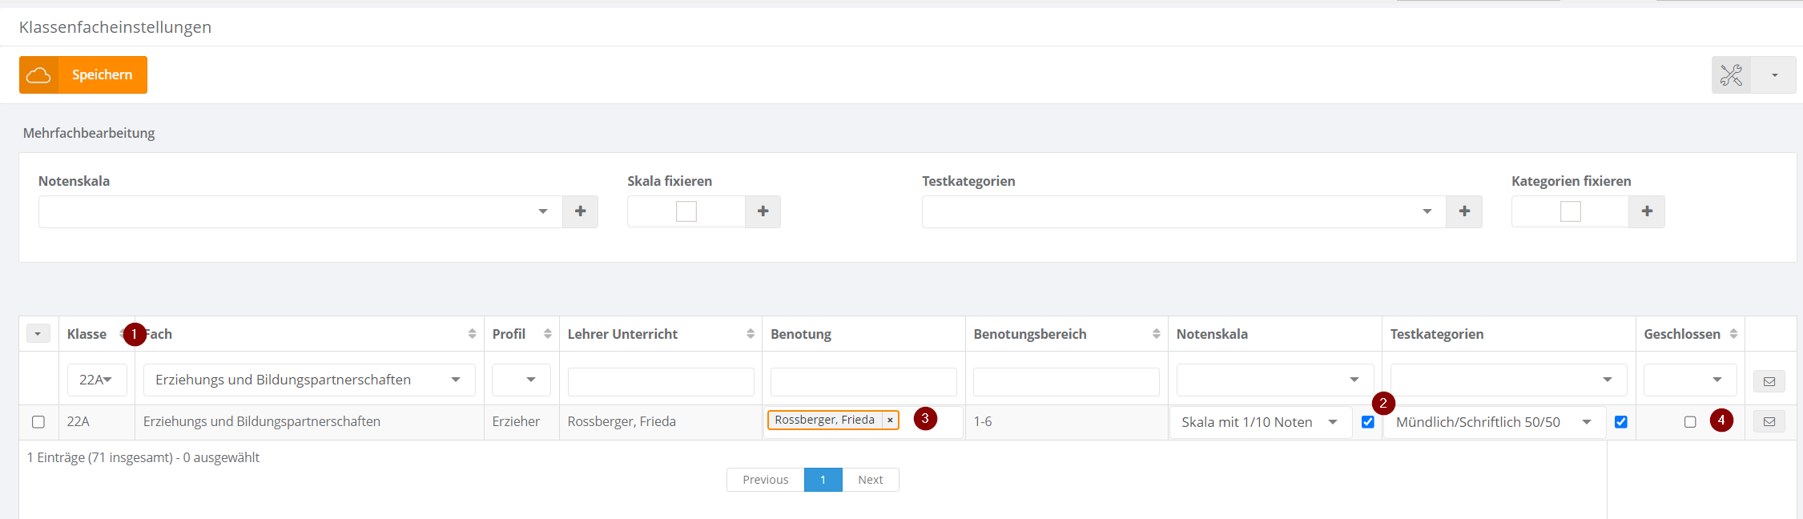Click the plus button next to Notenskala
The image size is (1803, 519).
click(x=581, y=211)
